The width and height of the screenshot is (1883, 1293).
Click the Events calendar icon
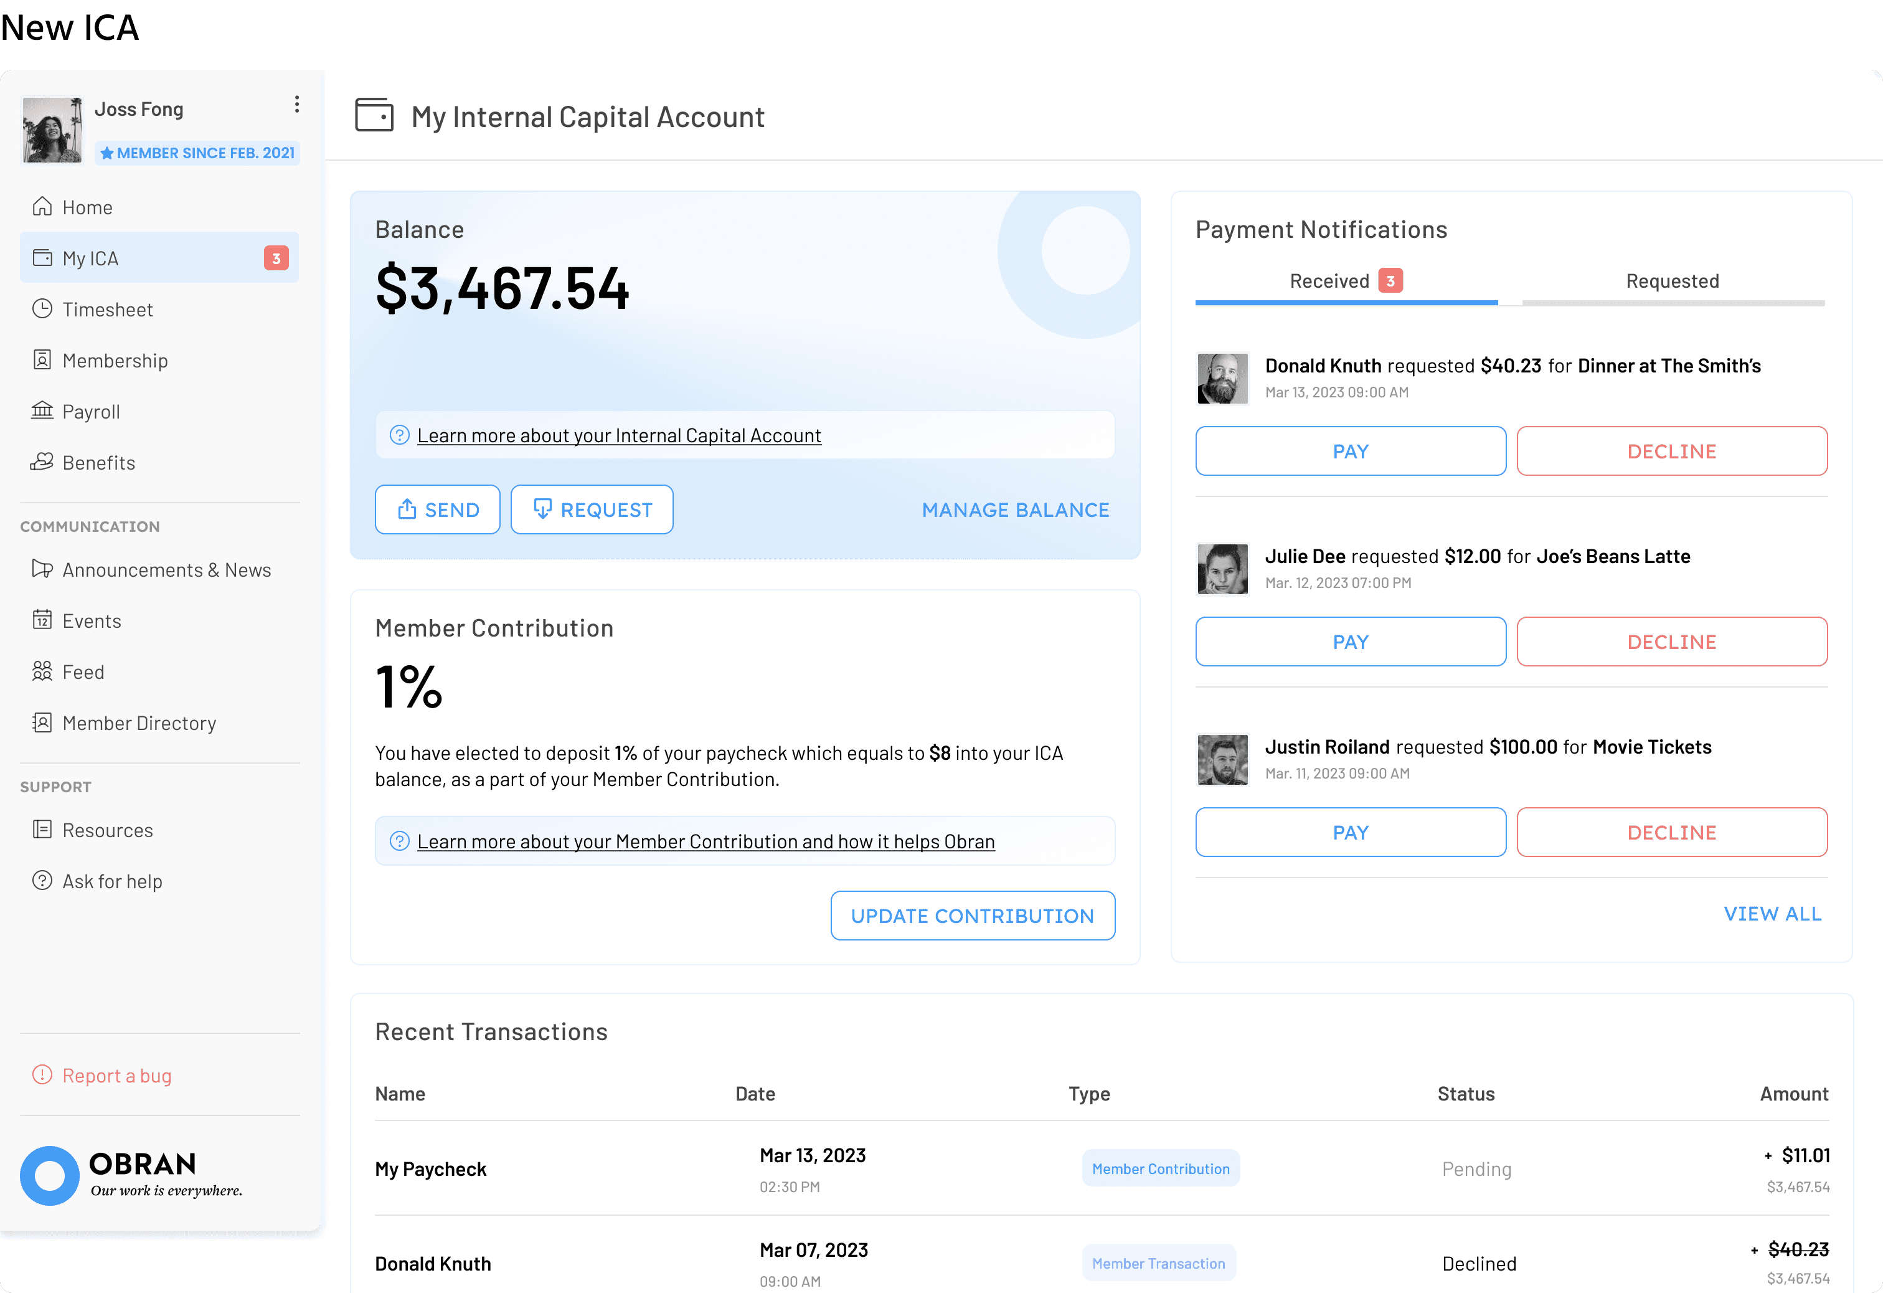click(42, 620)
